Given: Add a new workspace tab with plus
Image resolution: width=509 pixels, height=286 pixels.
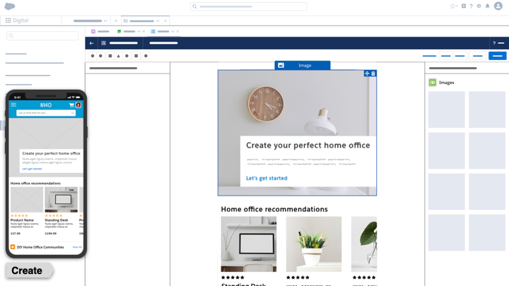Looking at the screenshot, I should point(115,20).
